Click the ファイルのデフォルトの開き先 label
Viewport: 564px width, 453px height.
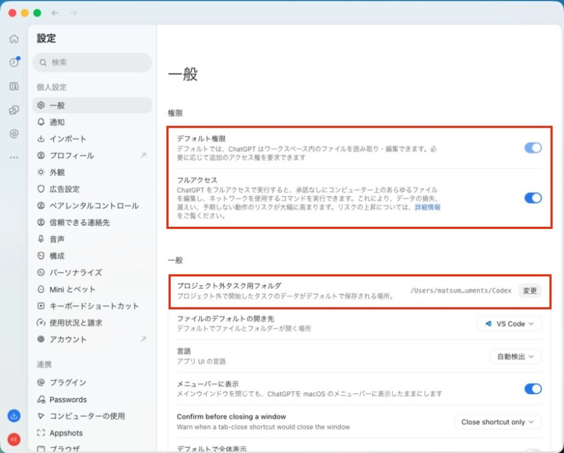click(x=225, y=319)
